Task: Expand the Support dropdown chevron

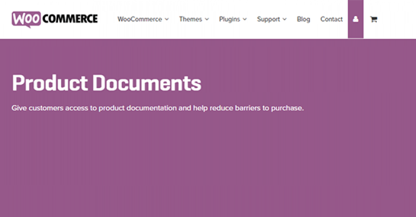Action: (x=285, y=19)
